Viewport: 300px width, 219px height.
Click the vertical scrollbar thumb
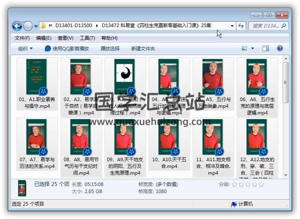pyautogui.click(x=286, y=83)
